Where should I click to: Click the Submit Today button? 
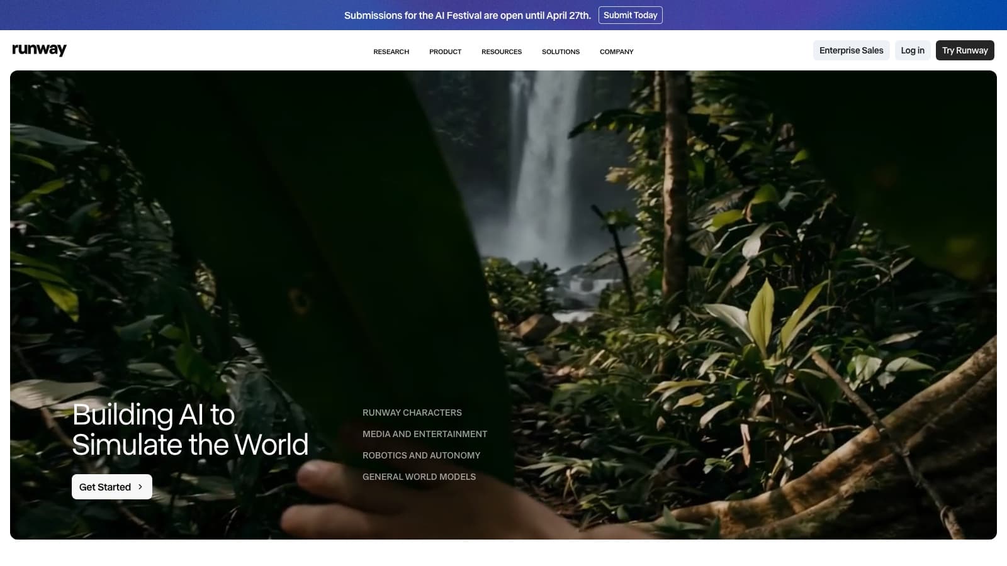[x=630, y=14]
